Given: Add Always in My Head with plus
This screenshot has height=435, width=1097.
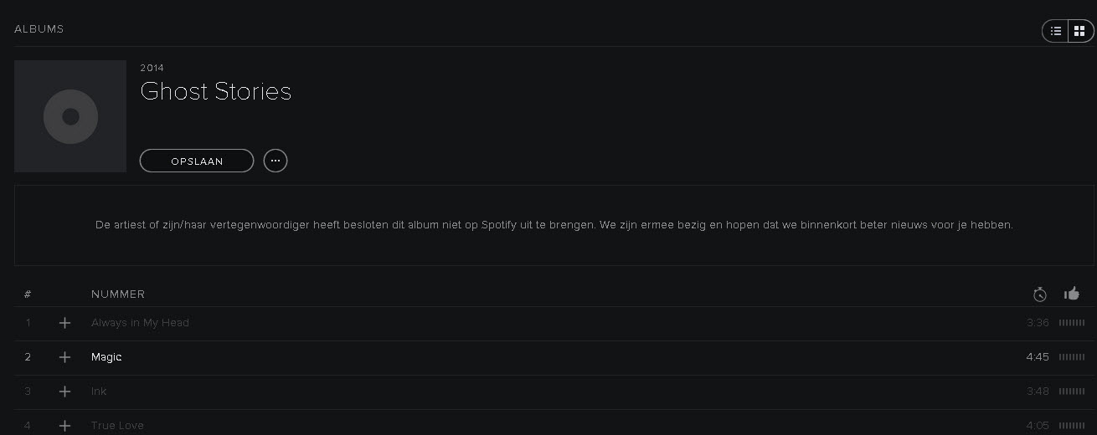Looking at the screenshot, I should (64, 323).
